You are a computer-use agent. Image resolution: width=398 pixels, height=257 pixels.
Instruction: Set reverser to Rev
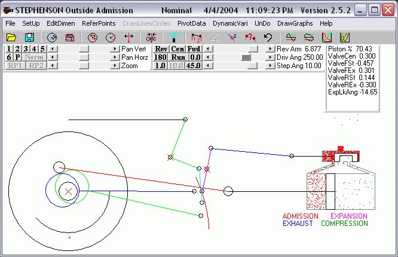coord(161,49)
